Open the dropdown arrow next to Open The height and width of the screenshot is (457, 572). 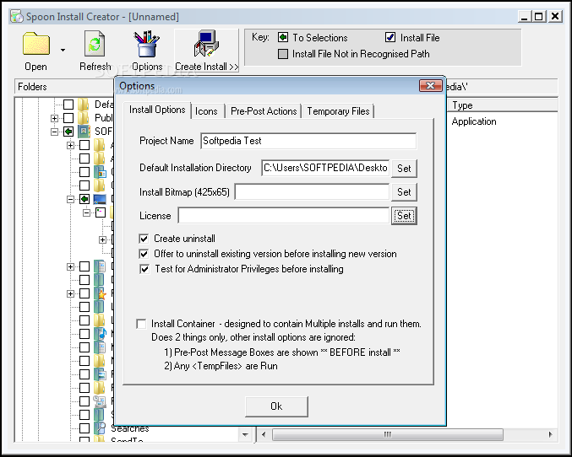pyautogui.click(x=63, y=50)
